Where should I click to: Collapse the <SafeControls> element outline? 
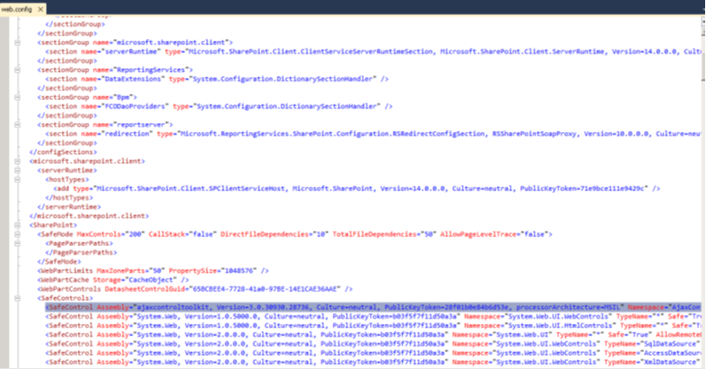[17, 298]
